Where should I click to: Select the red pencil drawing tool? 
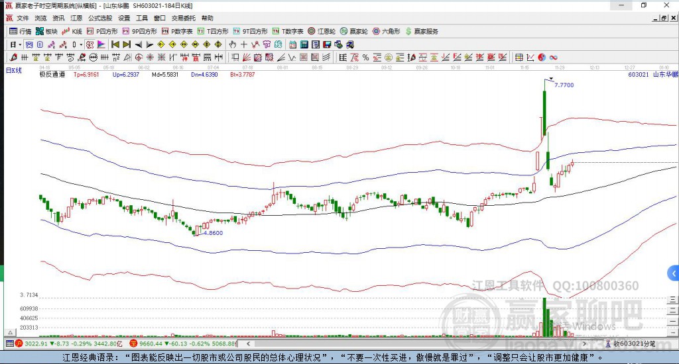coord(13,57)
